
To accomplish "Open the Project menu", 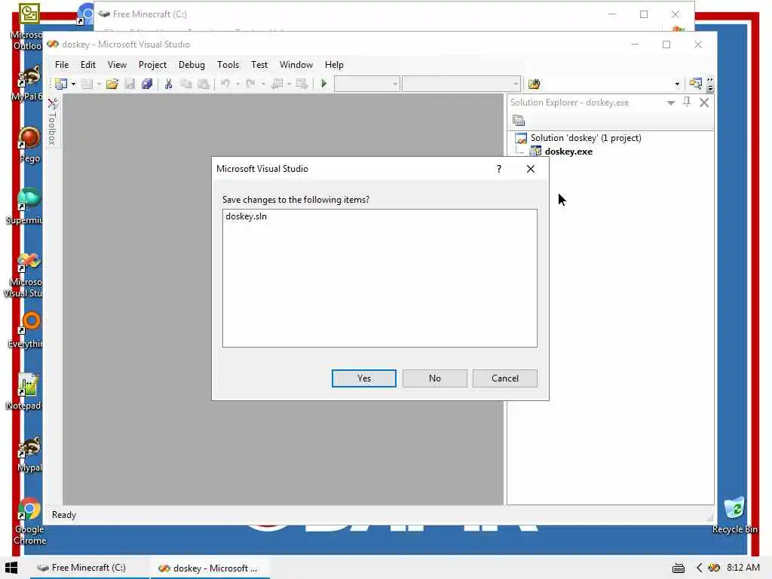I will (152, 65).
